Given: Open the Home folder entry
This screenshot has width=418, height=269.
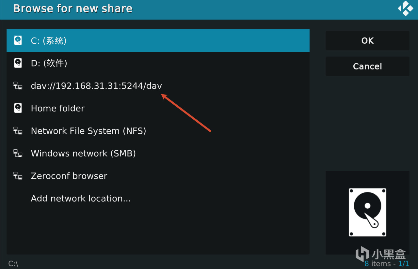Looking at the screenshot, I should (158, 108).
